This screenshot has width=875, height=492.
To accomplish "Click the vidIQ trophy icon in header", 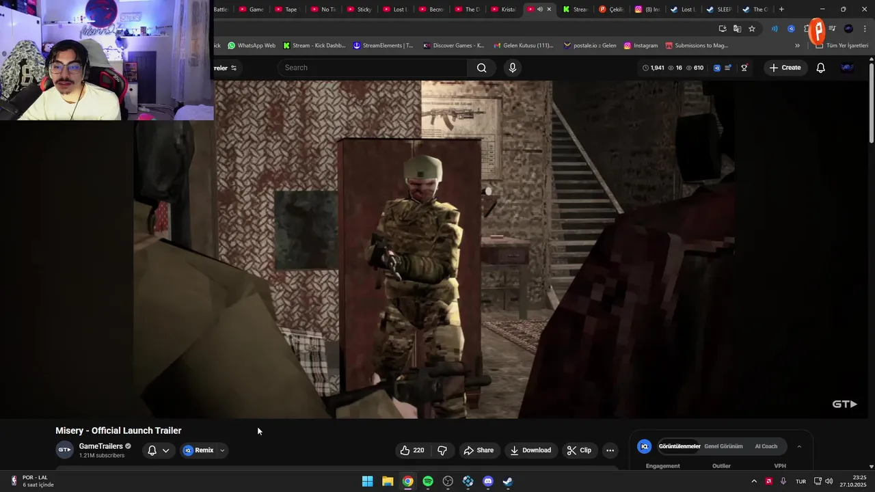I will [x=744, y=68].
